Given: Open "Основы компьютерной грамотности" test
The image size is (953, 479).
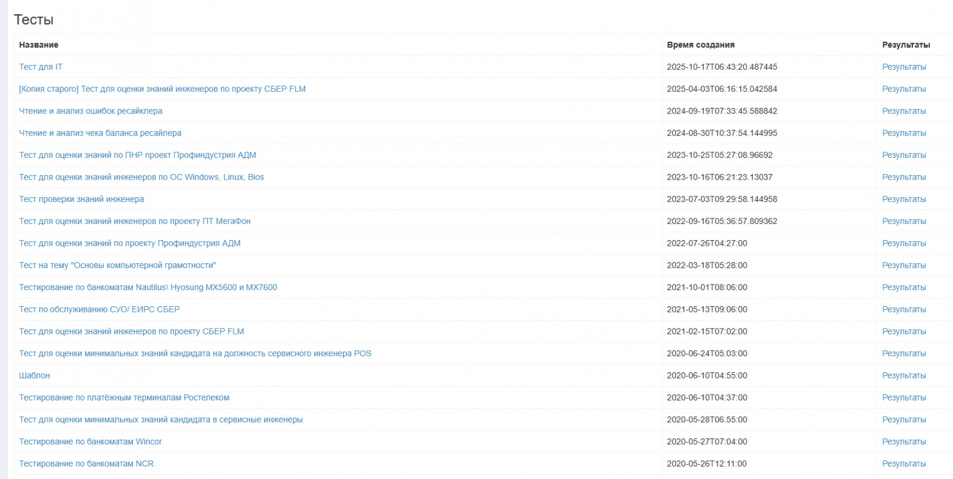Looking at the screenshot, I should click(x=117, y=265).
